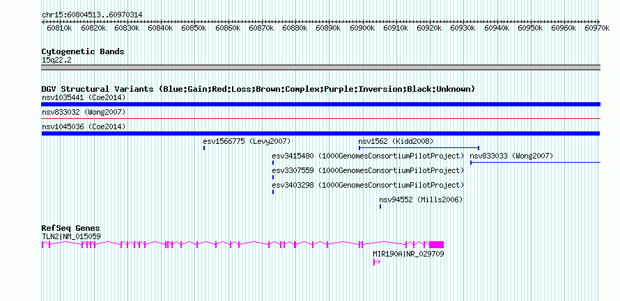Select the nsv833032 (Wong2007) red loss line
The height and width of the screenshot is (301, 620).
pyautogui.click(x=320, y=118)
